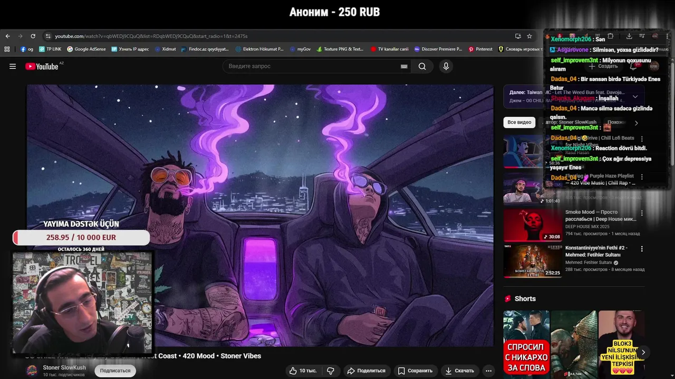Viewport: 675px width, 379px height.
Task: Bookmark this page with the star icon
Action: 529,36
